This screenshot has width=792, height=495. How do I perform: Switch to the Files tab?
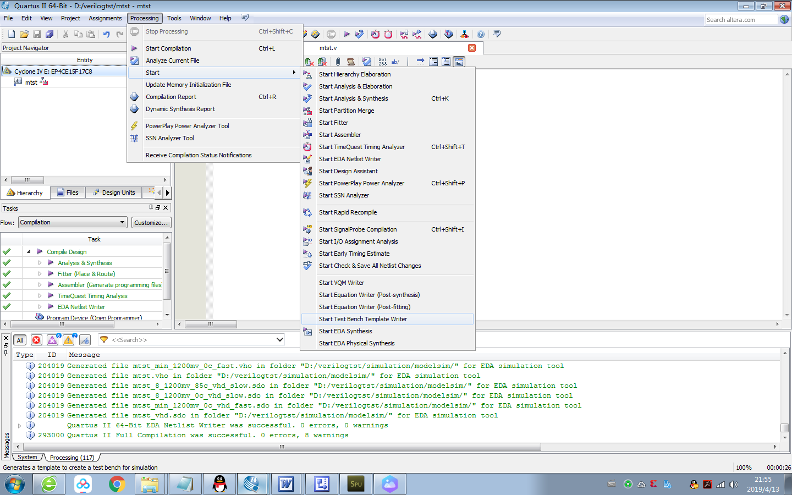(68, 192)
